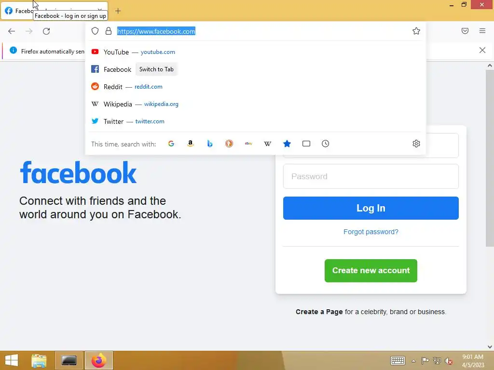Search this time with DuckDuckGo icon
The width and height of the screenshot is (494, 370).
(x=229, y=144)
